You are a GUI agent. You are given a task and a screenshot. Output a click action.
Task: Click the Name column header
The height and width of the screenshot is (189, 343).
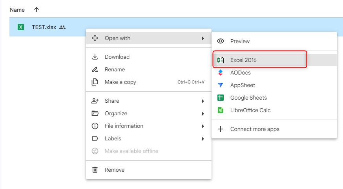[17, 10]
